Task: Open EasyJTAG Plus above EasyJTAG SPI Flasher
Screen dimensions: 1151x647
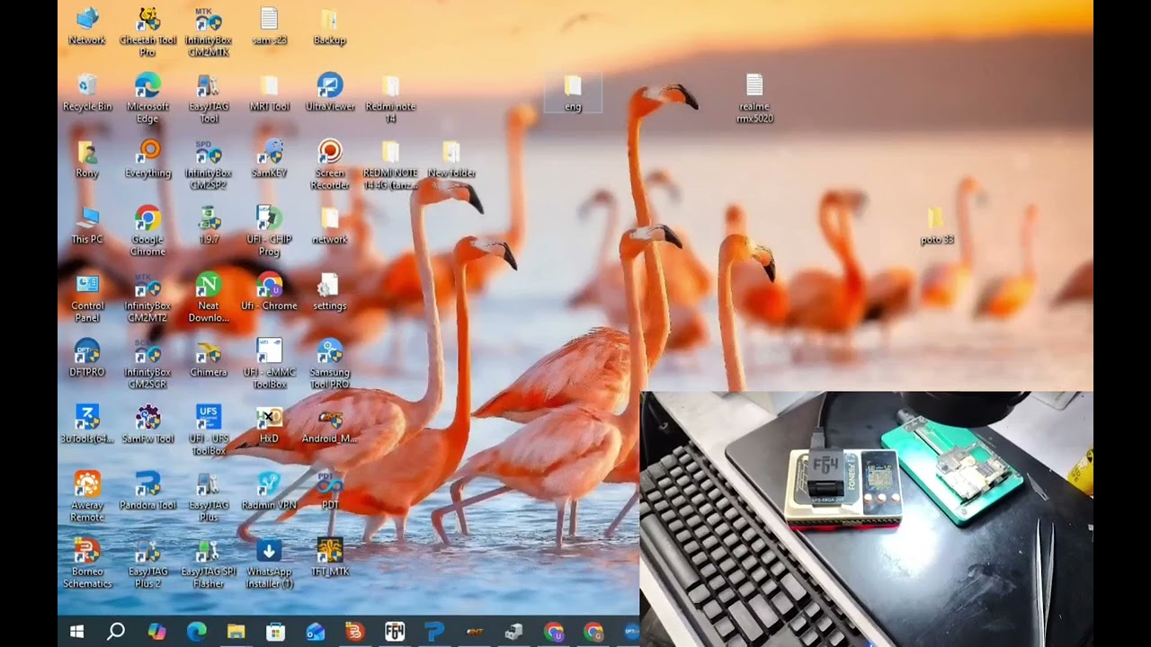Action: pyautogui.click(x=209, y=497)
